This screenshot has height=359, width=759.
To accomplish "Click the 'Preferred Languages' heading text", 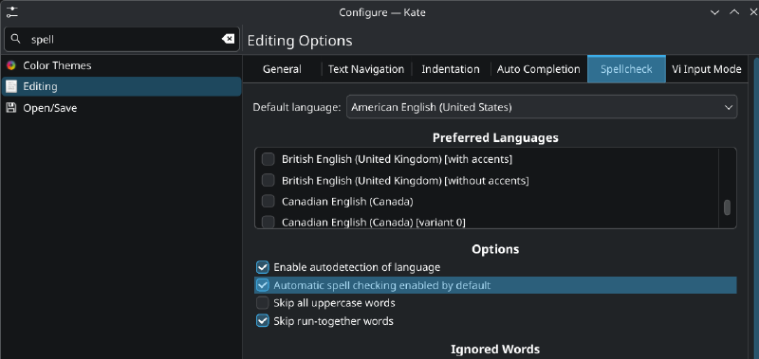I will tap(495, 137).
